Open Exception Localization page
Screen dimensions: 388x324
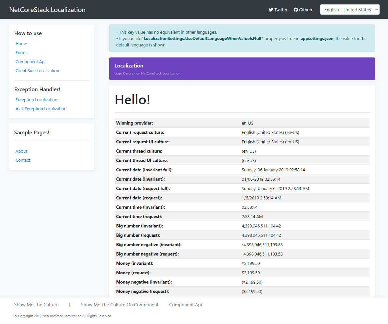coord(36,100)
